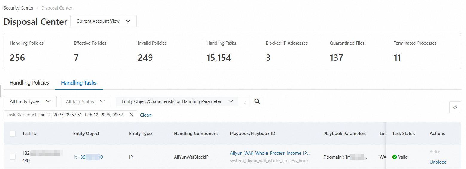The height and width of the screenshot is (169, 466).
Task: Switch to the Handling Policies tab
Action: (x=29, y=83)
